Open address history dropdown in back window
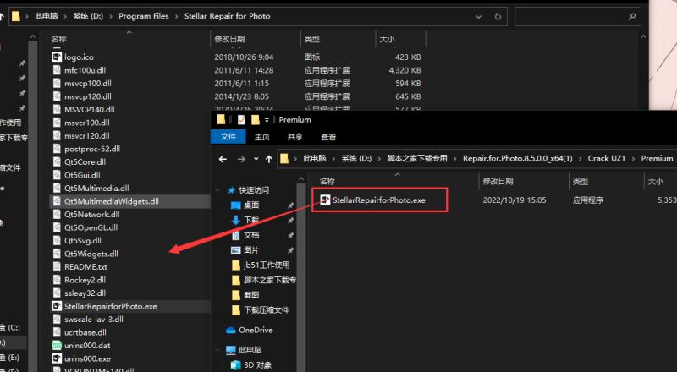The width and height of the screenshot is (677, 372). click(478, 16)
